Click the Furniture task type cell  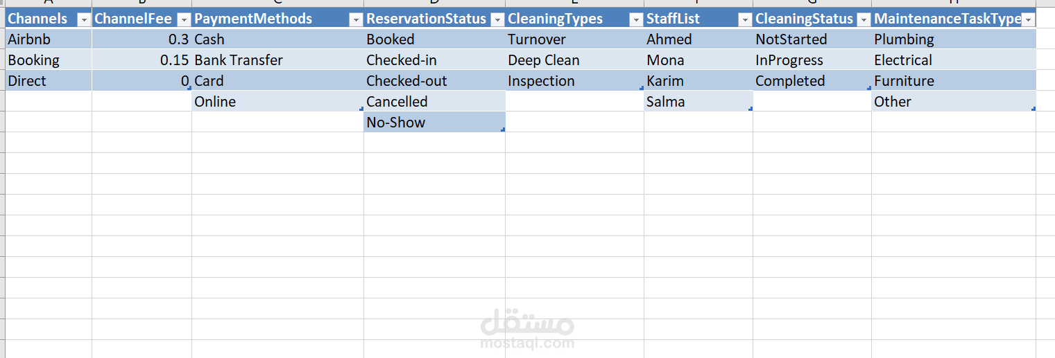click(953, 81)
